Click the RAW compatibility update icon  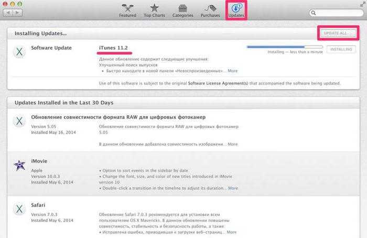pyautogui.click(x=19, y=121)
